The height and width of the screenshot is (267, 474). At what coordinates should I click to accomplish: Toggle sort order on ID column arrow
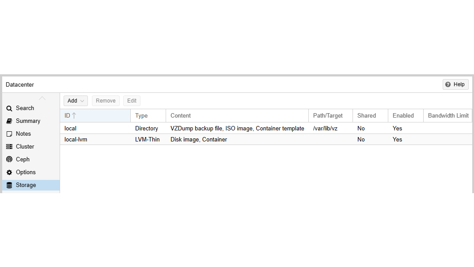pos(74,116)
